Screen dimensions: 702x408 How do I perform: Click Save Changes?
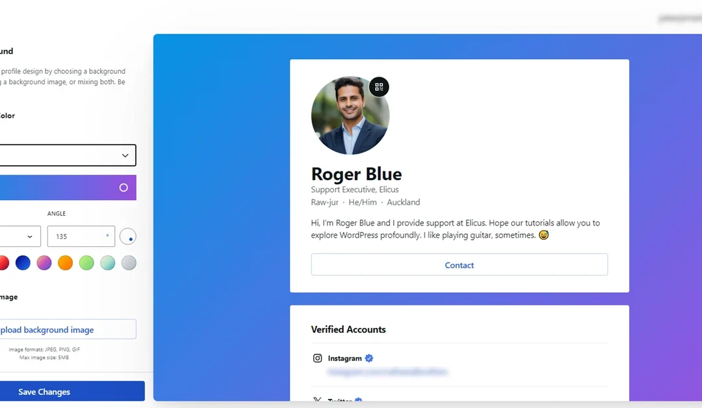pyautogui.click(x=71, y=392)
